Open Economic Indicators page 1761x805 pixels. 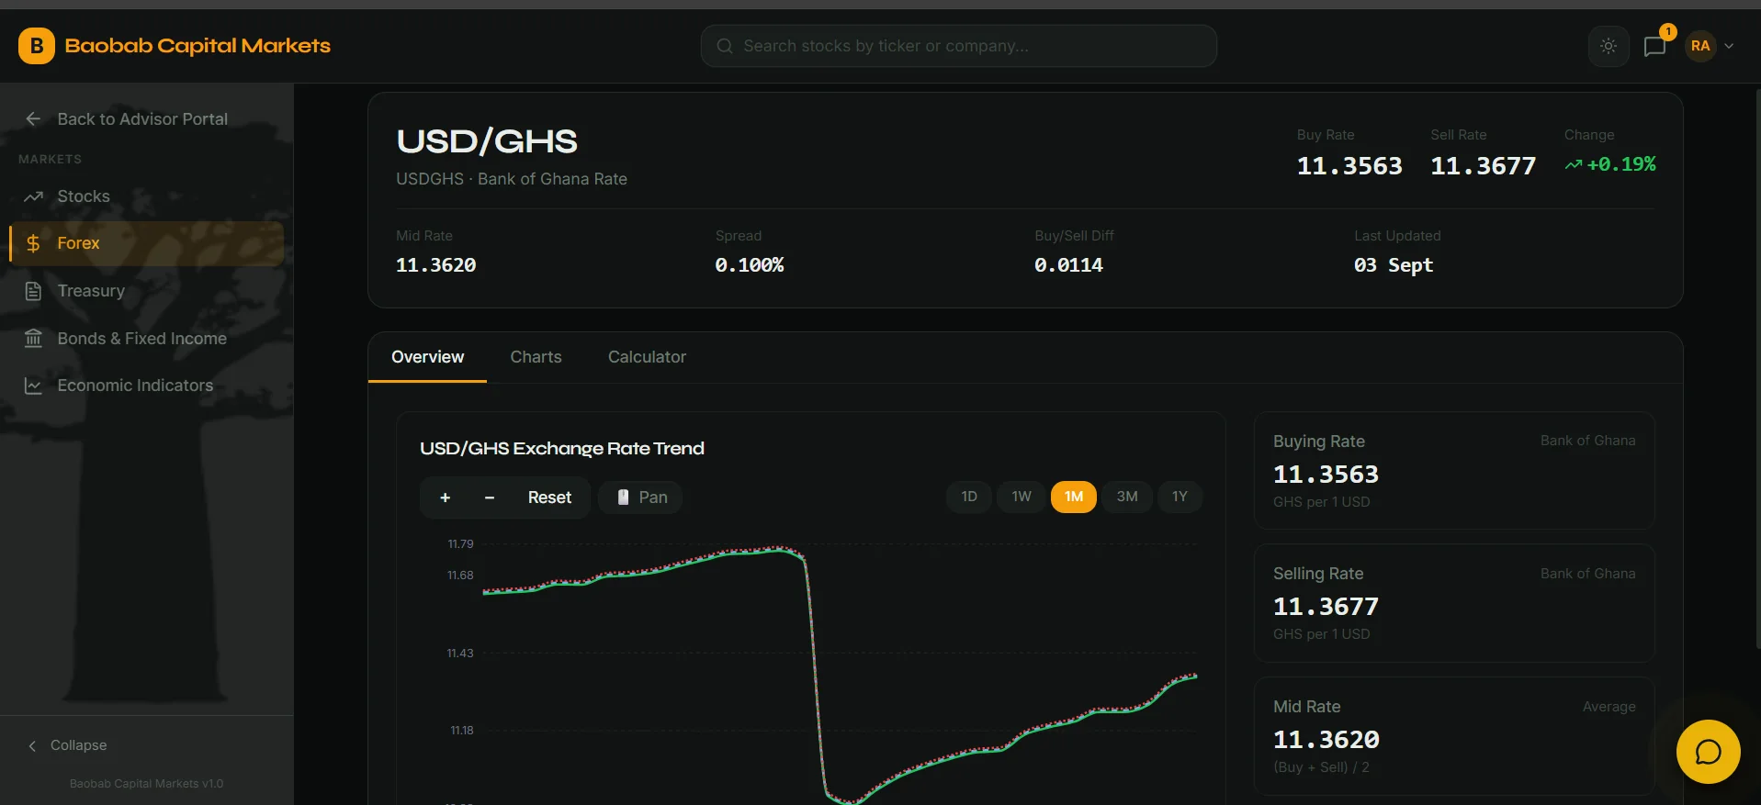(x=147, y=386)
